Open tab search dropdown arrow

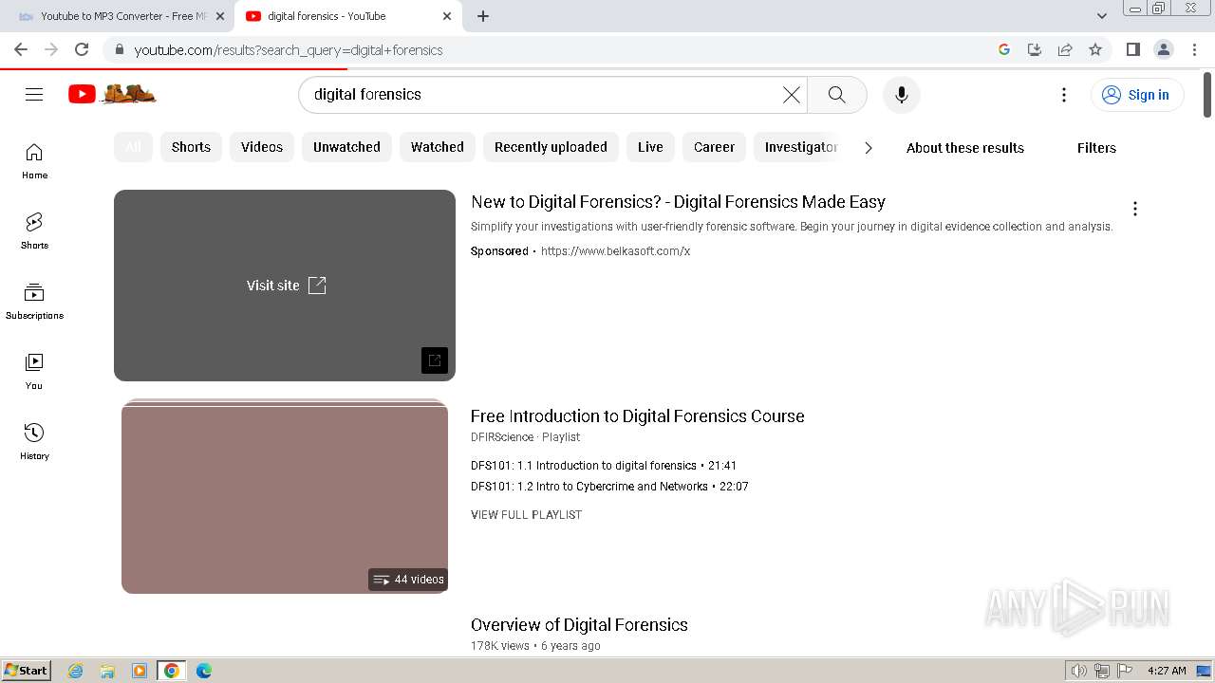click(1102, 16)
